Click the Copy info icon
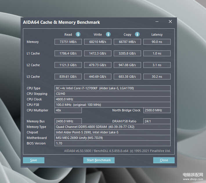 click(137, 34)
